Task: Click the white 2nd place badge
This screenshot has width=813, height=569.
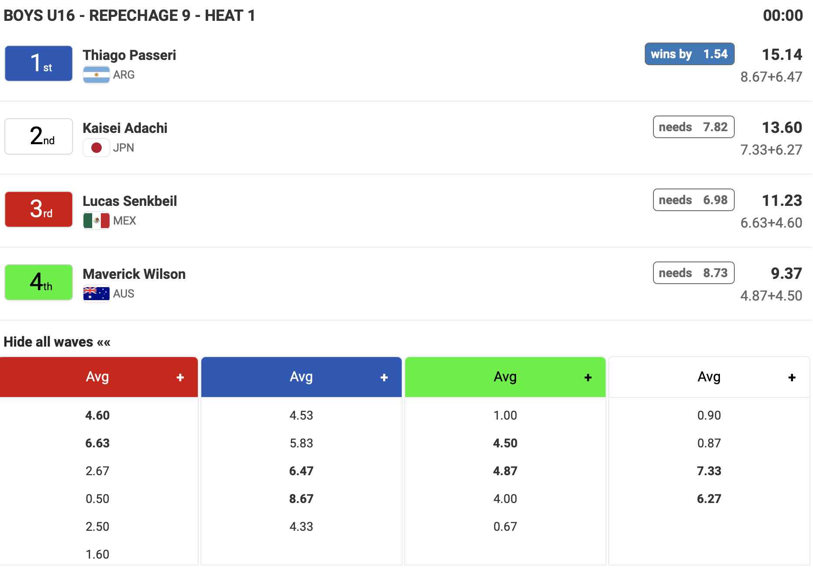Action: coord(39,136)
